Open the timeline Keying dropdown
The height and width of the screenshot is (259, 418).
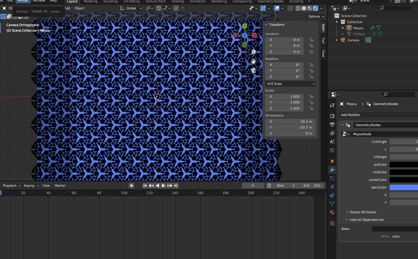(x=31, y=186)
